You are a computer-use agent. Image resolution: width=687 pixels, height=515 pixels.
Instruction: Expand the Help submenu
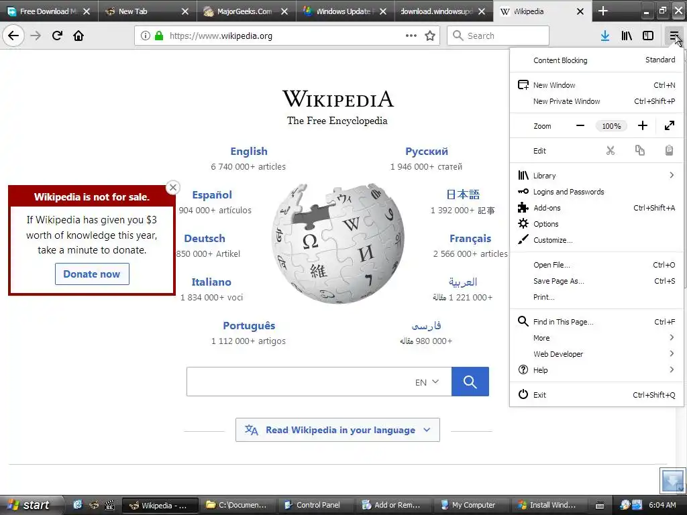596,370
